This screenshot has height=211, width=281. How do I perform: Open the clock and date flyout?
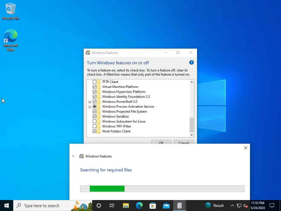(257, 206)
